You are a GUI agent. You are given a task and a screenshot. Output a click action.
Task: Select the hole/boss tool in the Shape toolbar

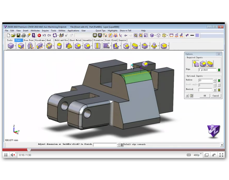154,46
